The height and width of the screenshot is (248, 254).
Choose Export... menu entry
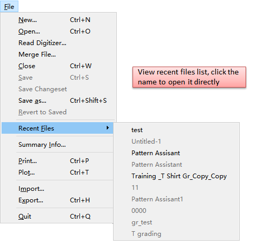pyautogui.click(x=57, y=200)
